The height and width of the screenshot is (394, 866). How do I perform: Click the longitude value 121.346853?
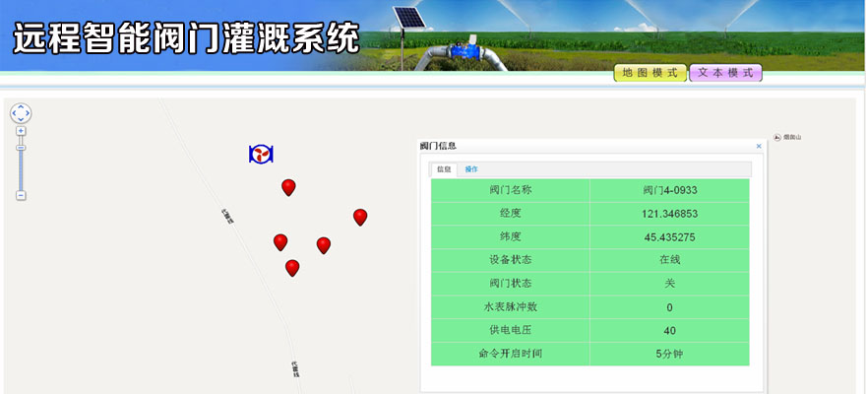669,214
